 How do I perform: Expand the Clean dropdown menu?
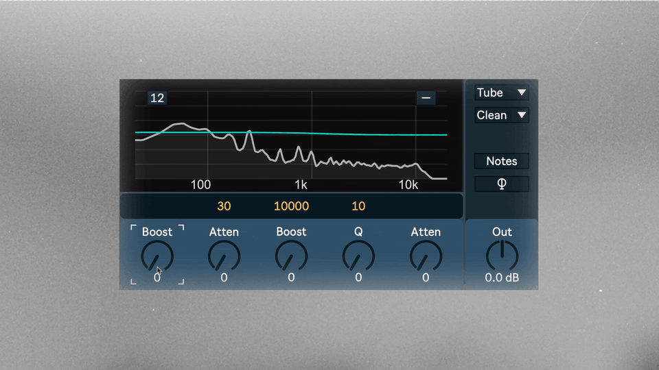coord(501,115)
